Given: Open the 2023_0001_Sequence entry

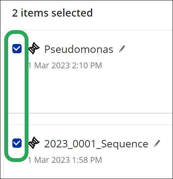Looking at the screenshot, I should point(96,144).
